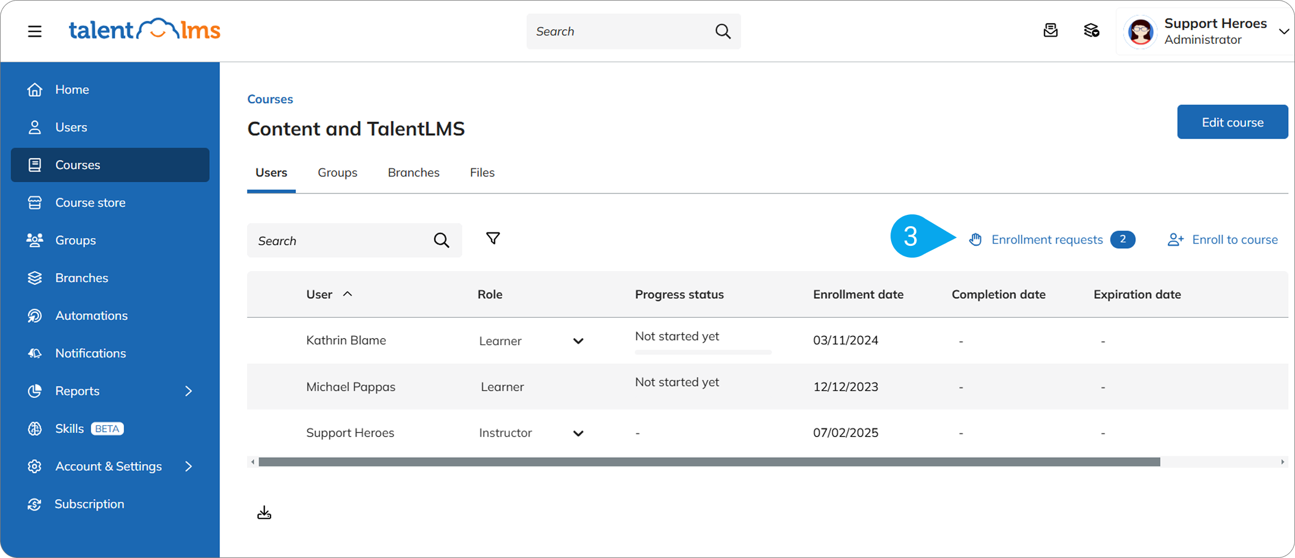
Task: Click the Completion date column header
Action: [999, 294]
